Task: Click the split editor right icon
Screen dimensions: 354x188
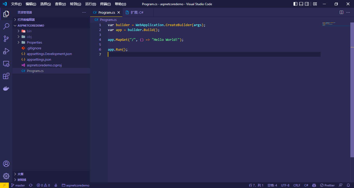Action: pos(342,12)
